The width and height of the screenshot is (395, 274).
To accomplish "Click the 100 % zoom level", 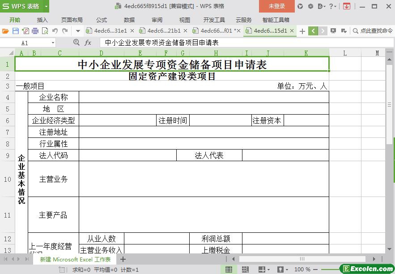I will [x=302, y=270].
